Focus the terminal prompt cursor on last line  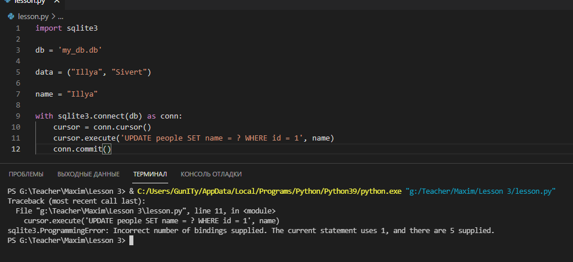[131, 241]
